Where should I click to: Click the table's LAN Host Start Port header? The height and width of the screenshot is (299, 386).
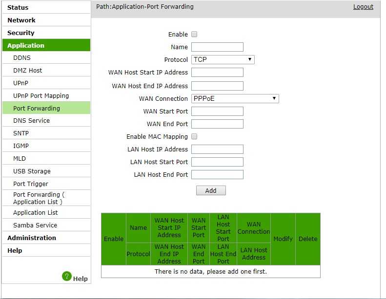(223, 228)
